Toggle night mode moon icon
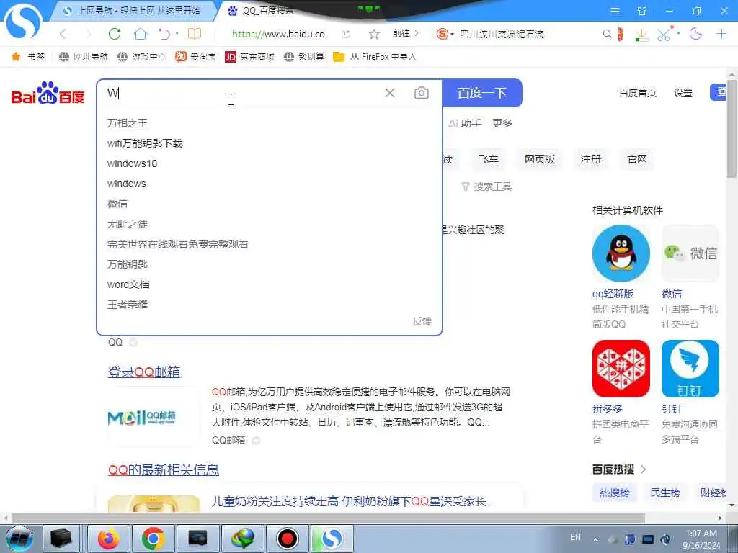This screenshot has width=738, height=553. click(x=695, y=33)
